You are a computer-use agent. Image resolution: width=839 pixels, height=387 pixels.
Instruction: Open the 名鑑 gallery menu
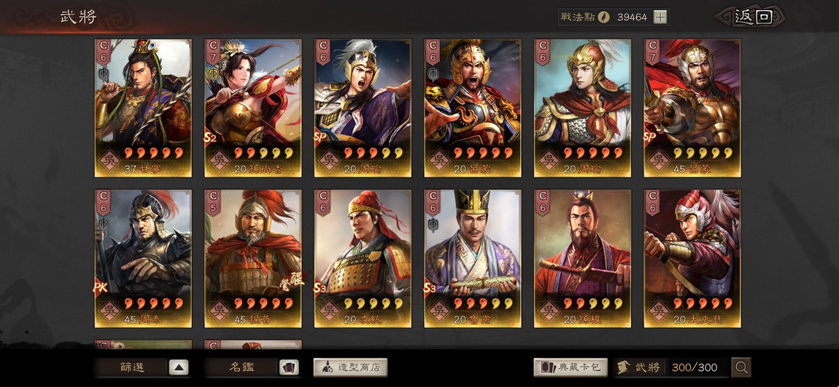point(241,367)
